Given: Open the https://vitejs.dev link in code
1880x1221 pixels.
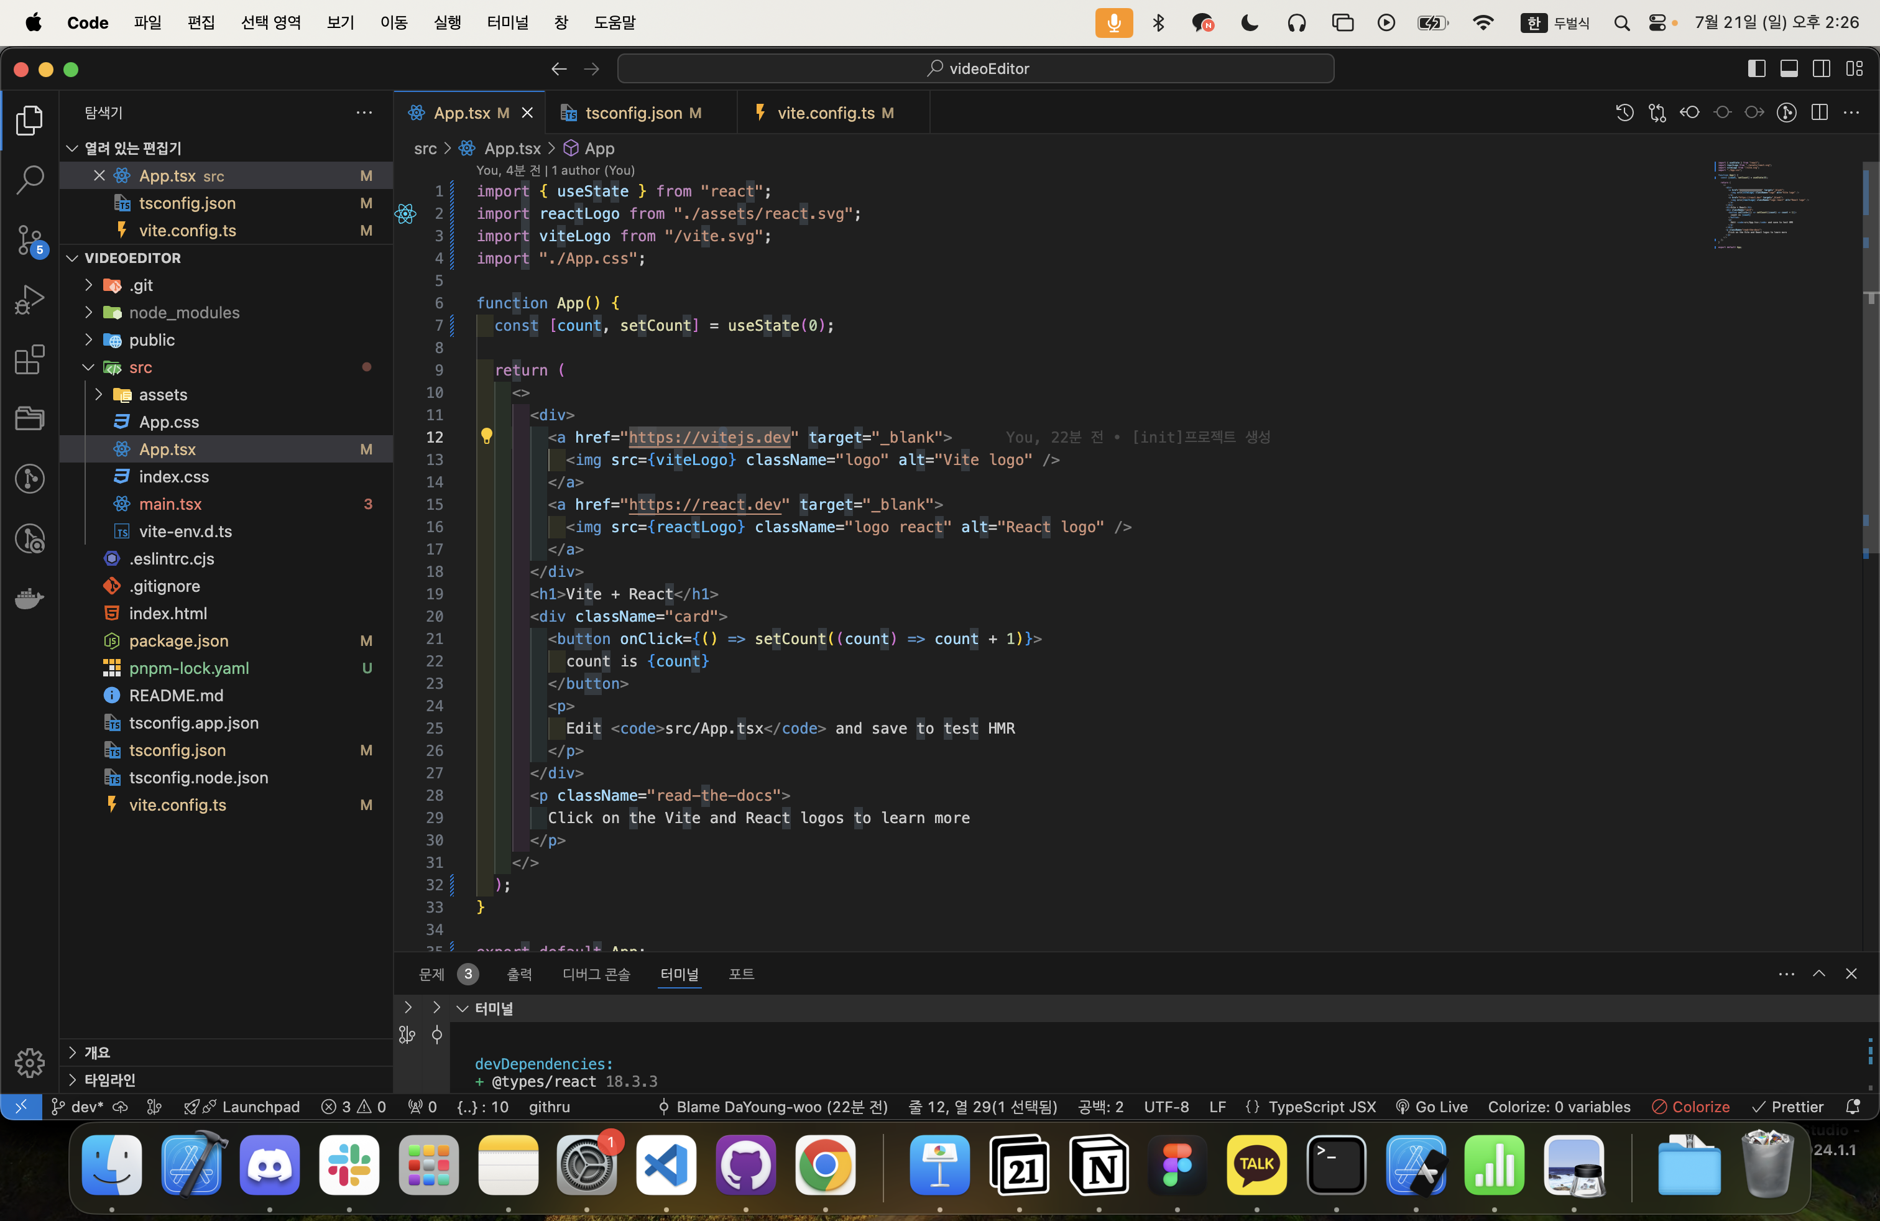Looking at the screenshot, I should point(709,437).
